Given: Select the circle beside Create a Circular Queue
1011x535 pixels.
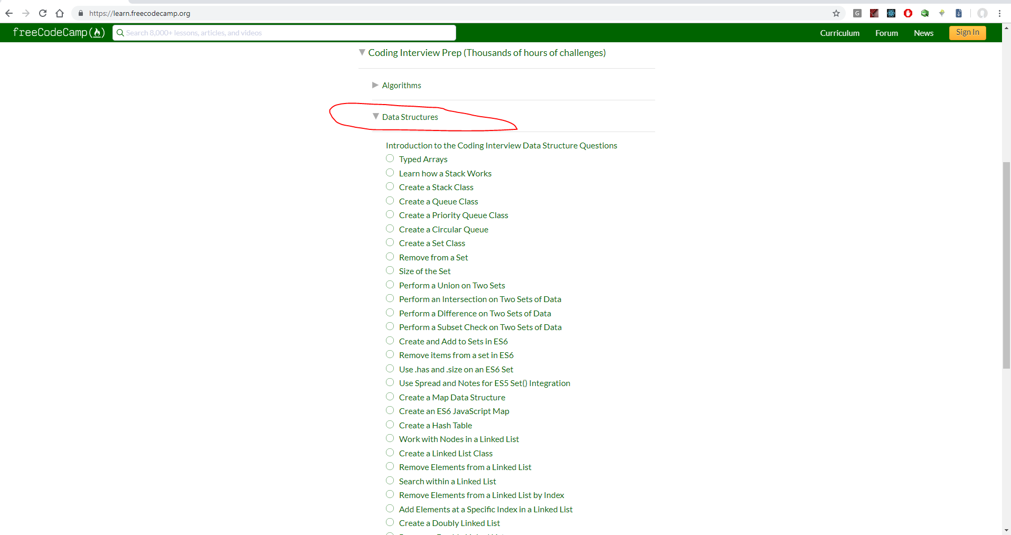Looking at the screenshot, I should click(x=390, y=229).
